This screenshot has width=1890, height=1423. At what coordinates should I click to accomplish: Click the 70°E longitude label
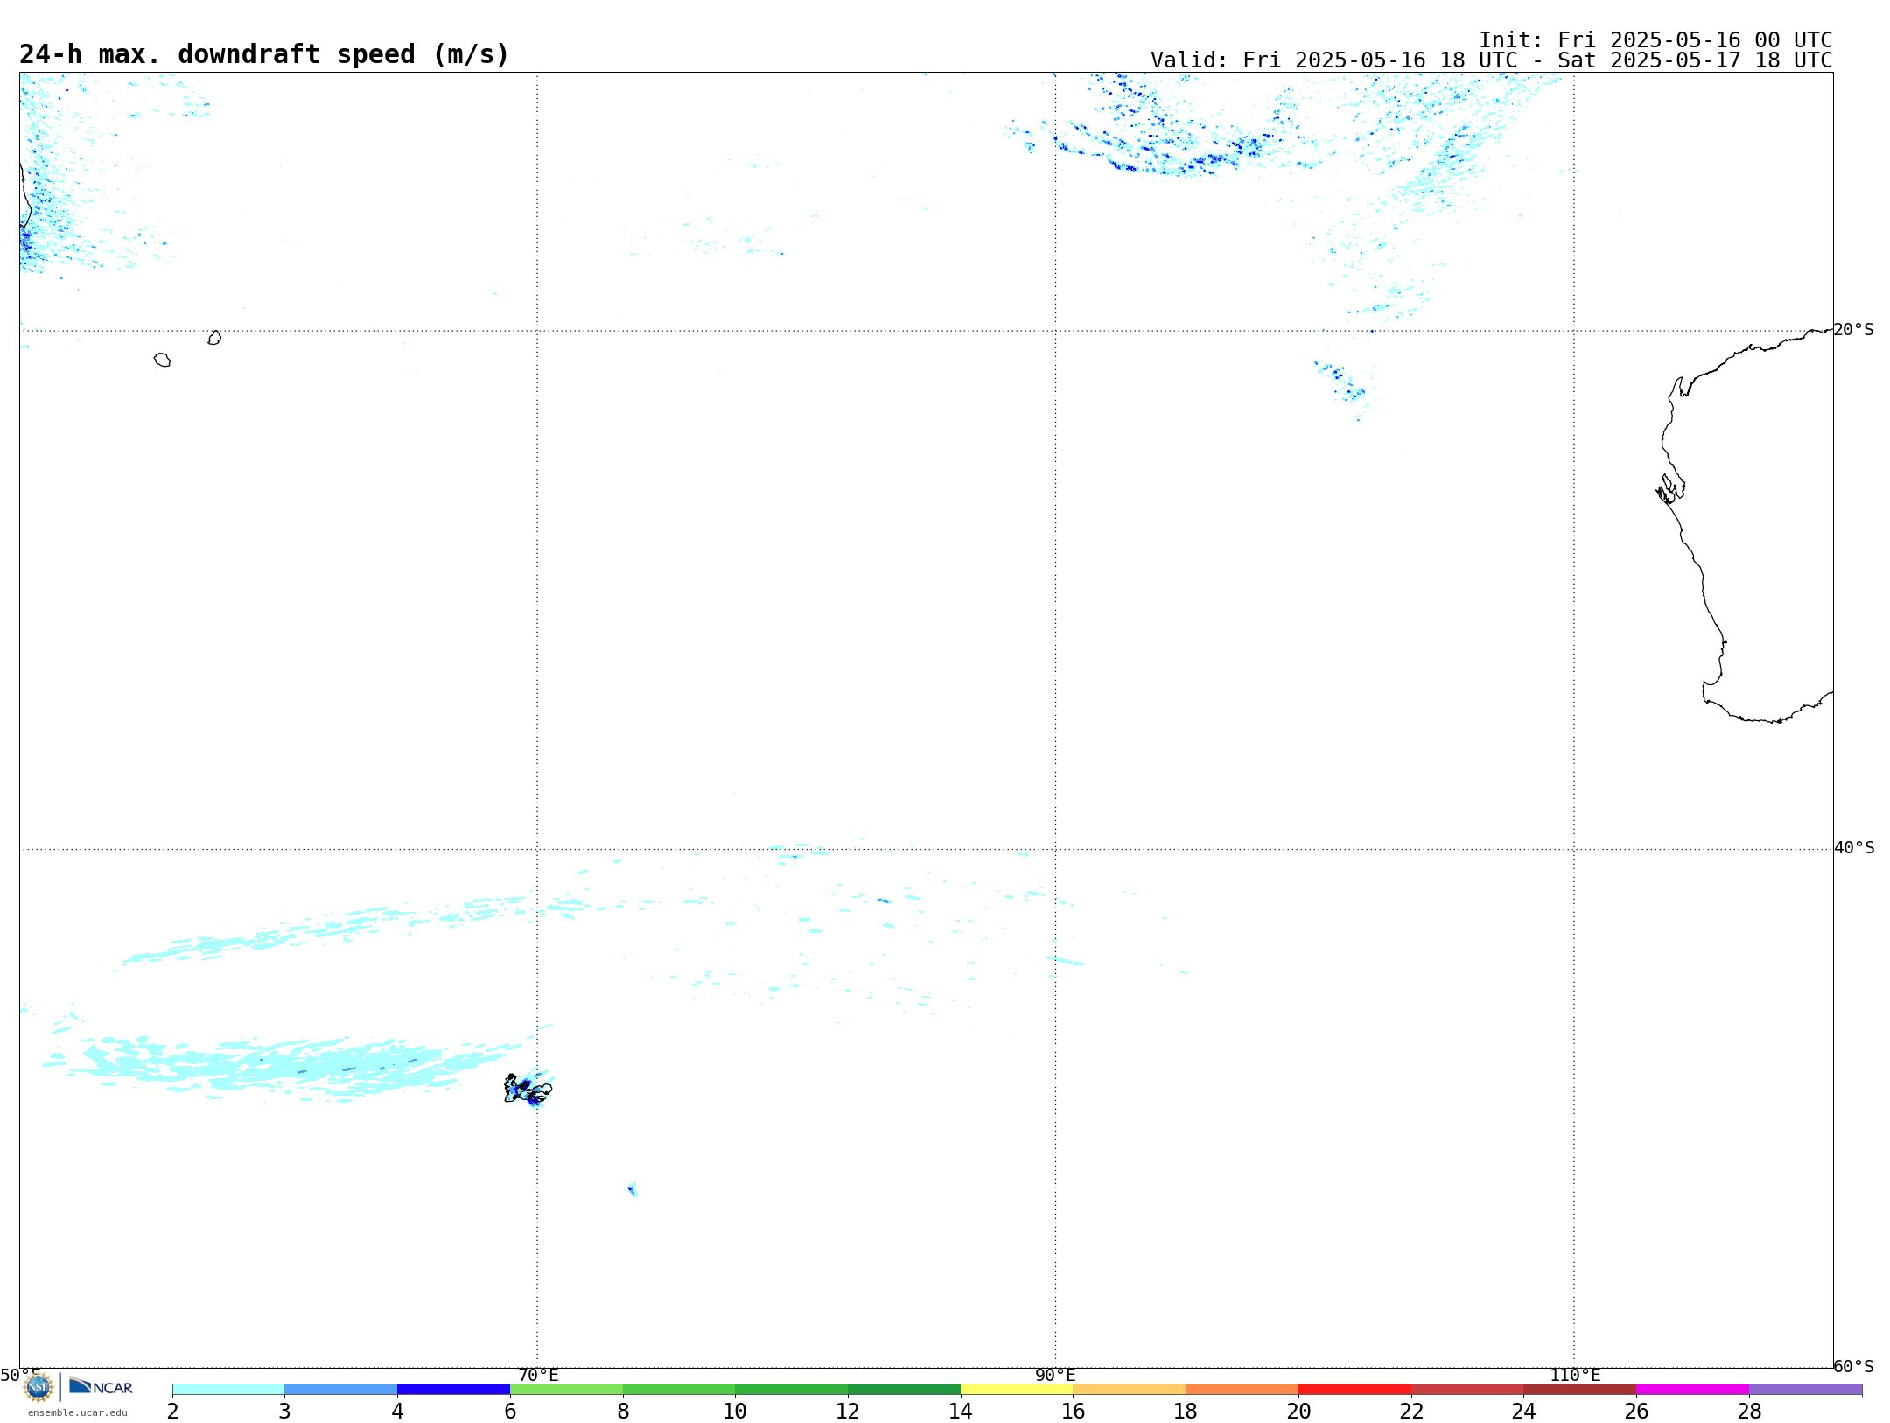click(538, 1375)
